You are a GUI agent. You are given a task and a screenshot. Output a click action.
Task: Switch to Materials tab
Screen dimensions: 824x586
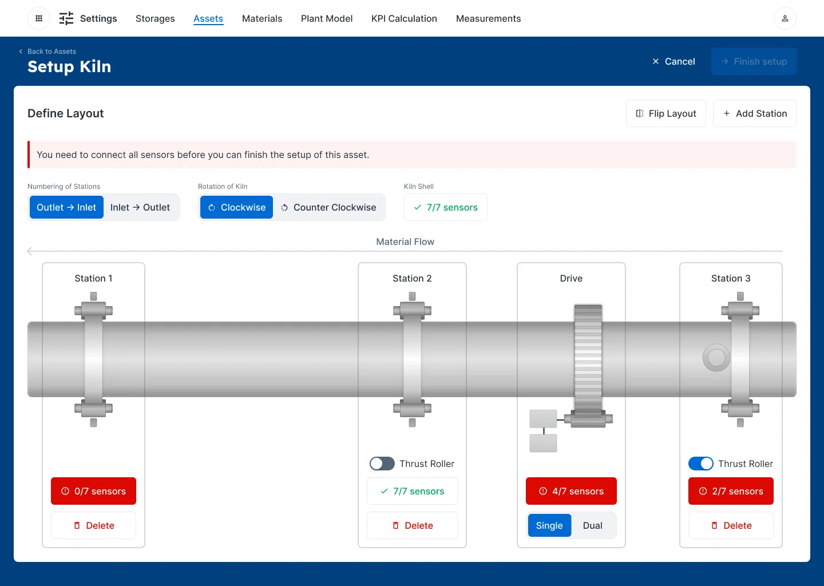click(262, 18)
